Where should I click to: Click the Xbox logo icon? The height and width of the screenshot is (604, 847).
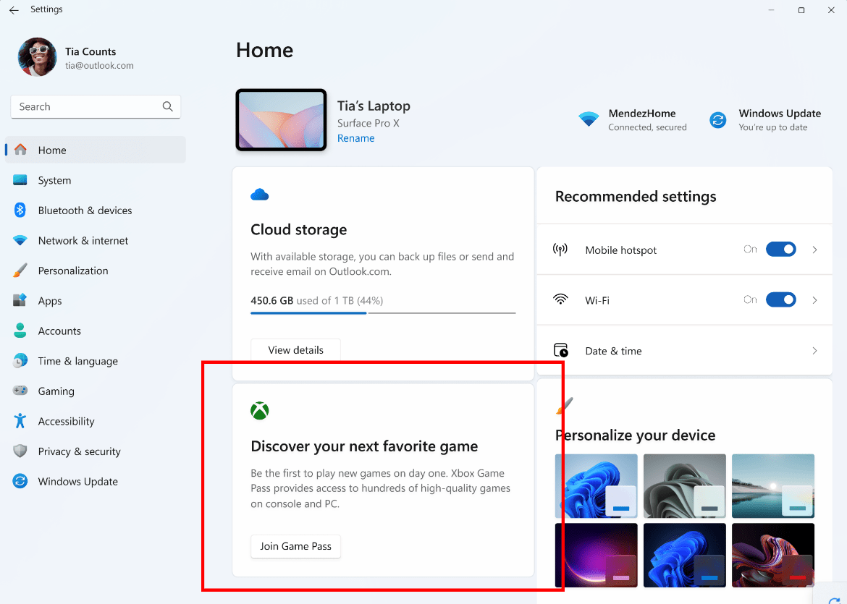260,411
